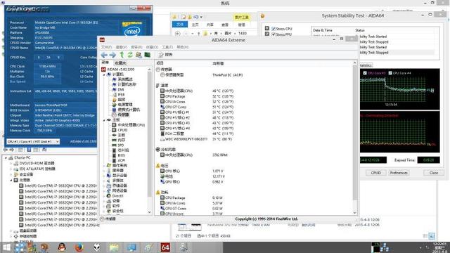This screenshot has width=450, height=253.
Task: Expand the 操作系统 tree node
Action: coord(104,166)
